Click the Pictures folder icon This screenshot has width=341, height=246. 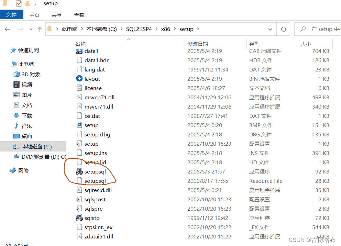(x=16, y=95)
